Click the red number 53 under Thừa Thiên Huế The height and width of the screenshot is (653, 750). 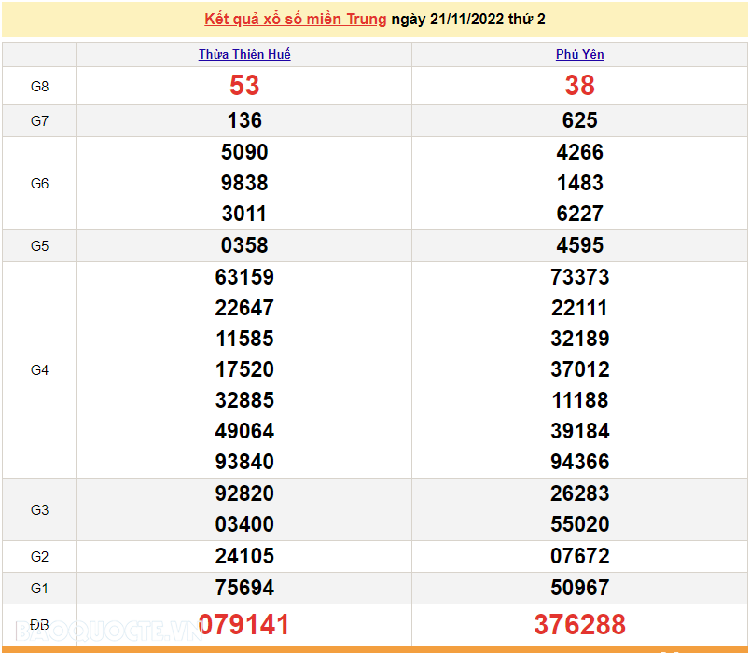coord(243,85)
